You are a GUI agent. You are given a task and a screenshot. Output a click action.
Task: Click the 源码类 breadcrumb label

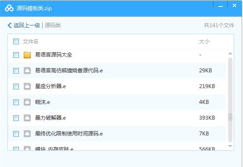pos(53,25)
